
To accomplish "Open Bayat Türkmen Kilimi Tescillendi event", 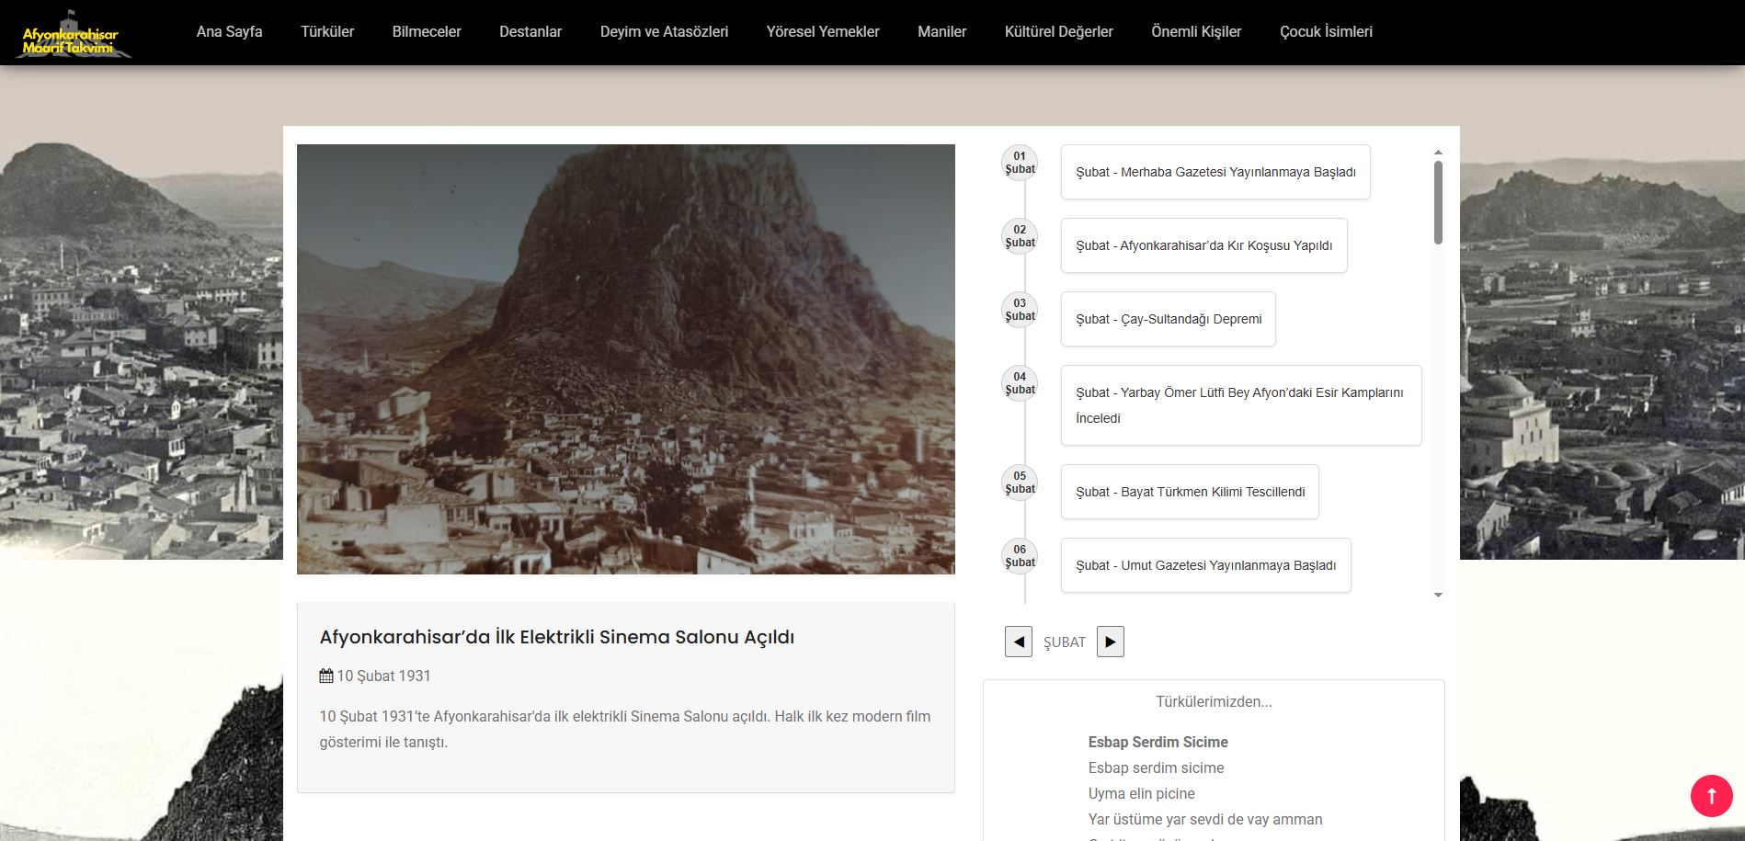I will point(1190,492).
